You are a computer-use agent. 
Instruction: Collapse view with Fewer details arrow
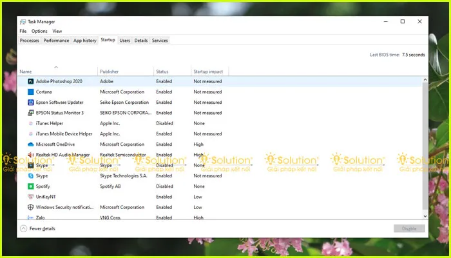pos(24,228)
